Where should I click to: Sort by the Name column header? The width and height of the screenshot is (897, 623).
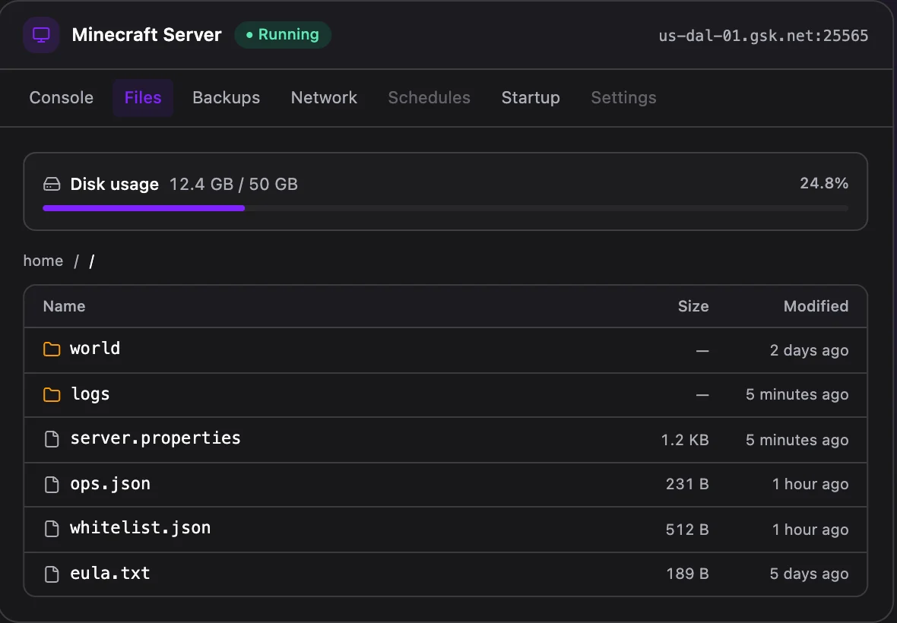click(64, 306)
